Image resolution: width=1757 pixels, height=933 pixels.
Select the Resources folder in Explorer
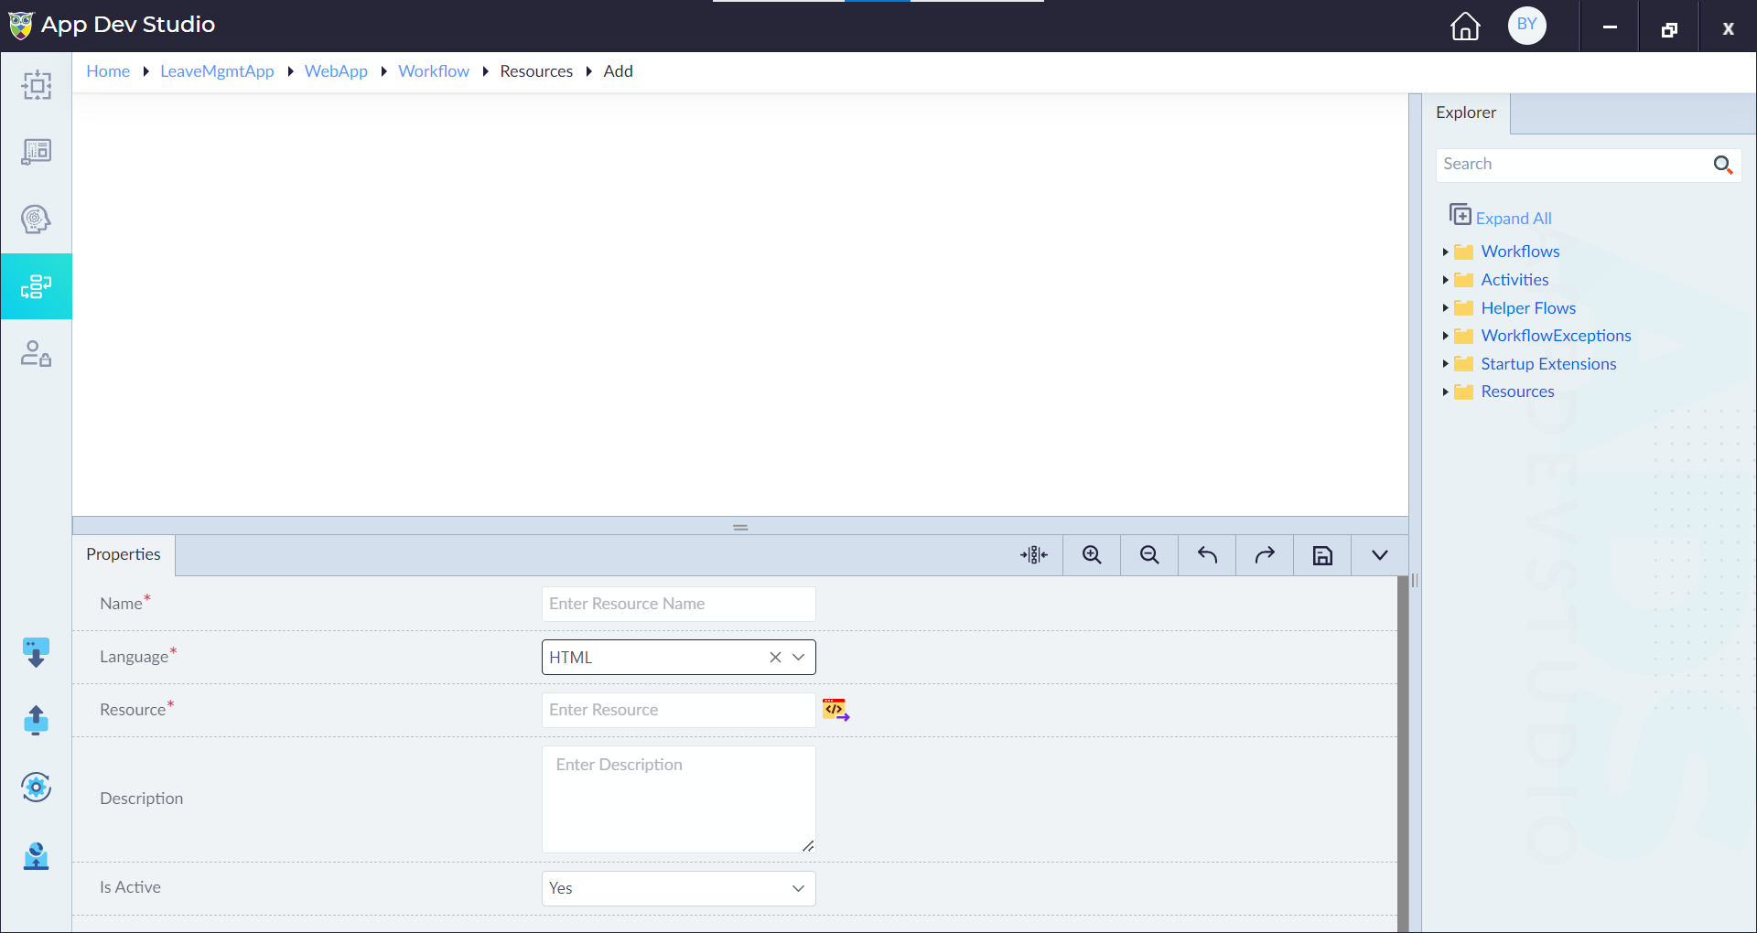1517,391
